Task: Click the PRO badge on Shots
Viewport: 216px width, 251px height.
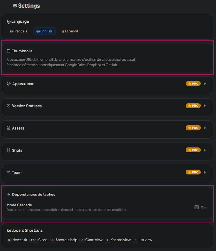Action: coord(193,150)
